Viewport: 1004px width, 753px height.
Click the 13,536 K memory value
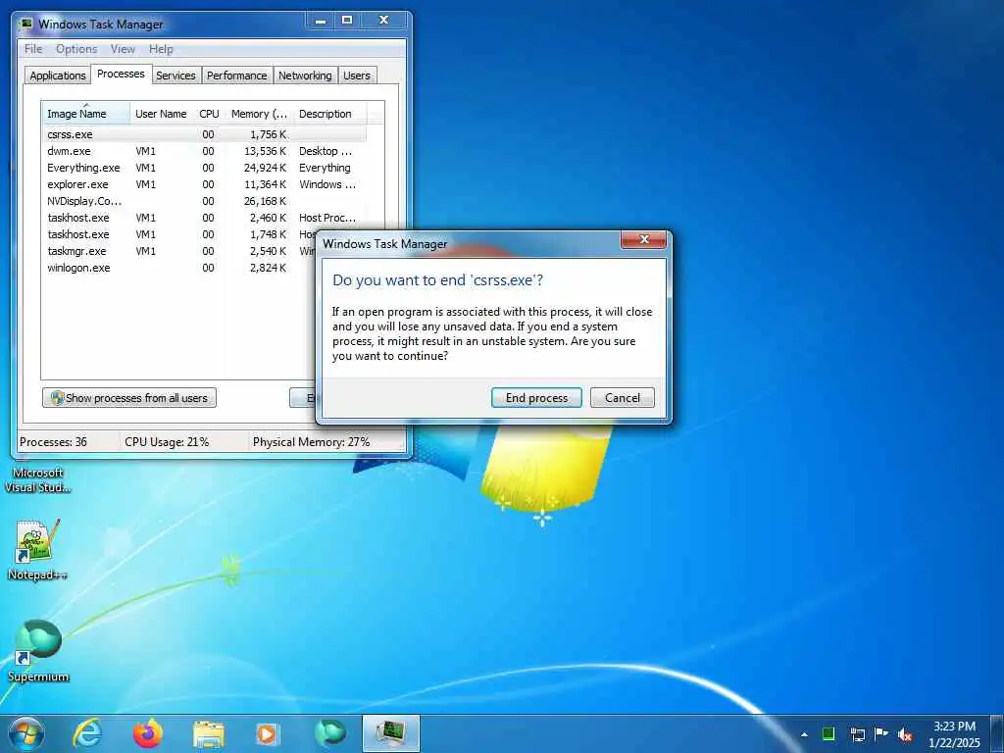point(265,151)
